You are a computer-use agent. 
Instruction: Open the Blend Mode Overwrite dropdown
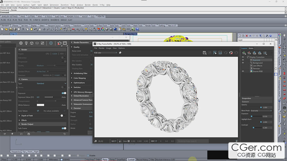point(261,111)
